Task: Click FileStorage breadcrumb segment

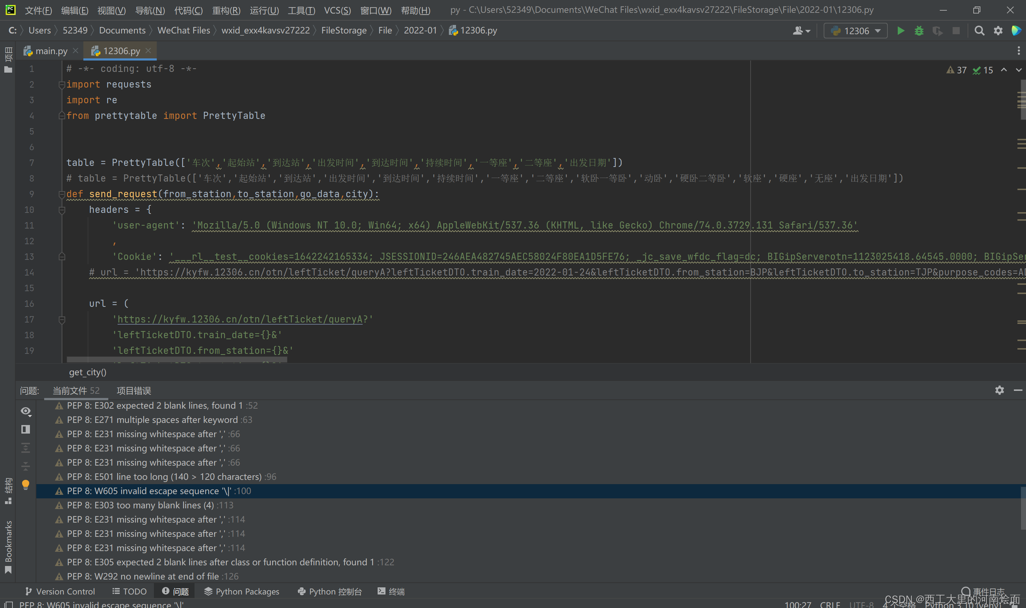Action: click(x=344, y=31)
